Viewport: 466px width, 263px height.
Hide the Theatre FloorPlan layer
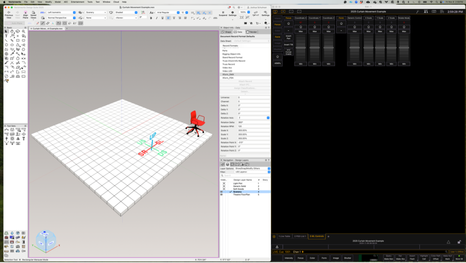(x=221, y=195)
